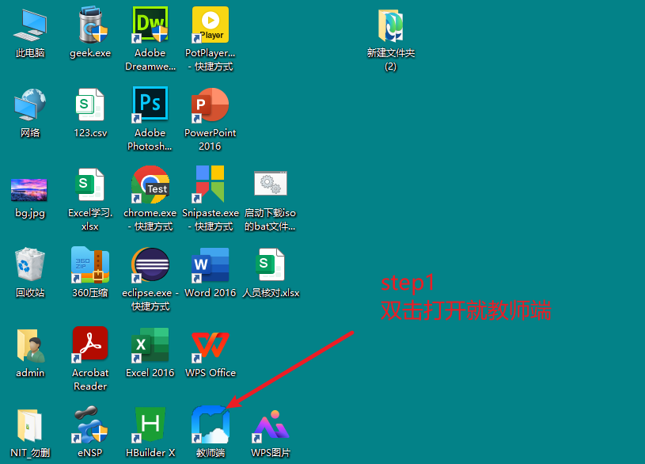Select the PowerPoint 2016 icon
Viewport: 645px width, 464px height.
pos(211,105)
